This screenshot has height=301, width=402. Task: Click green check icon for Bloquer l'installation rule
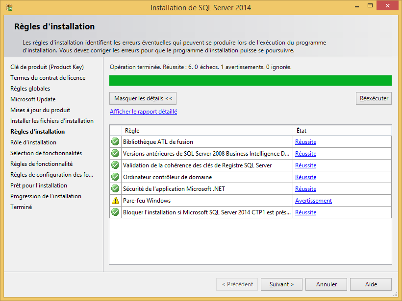pyautogui.click(x=115, y=212)
